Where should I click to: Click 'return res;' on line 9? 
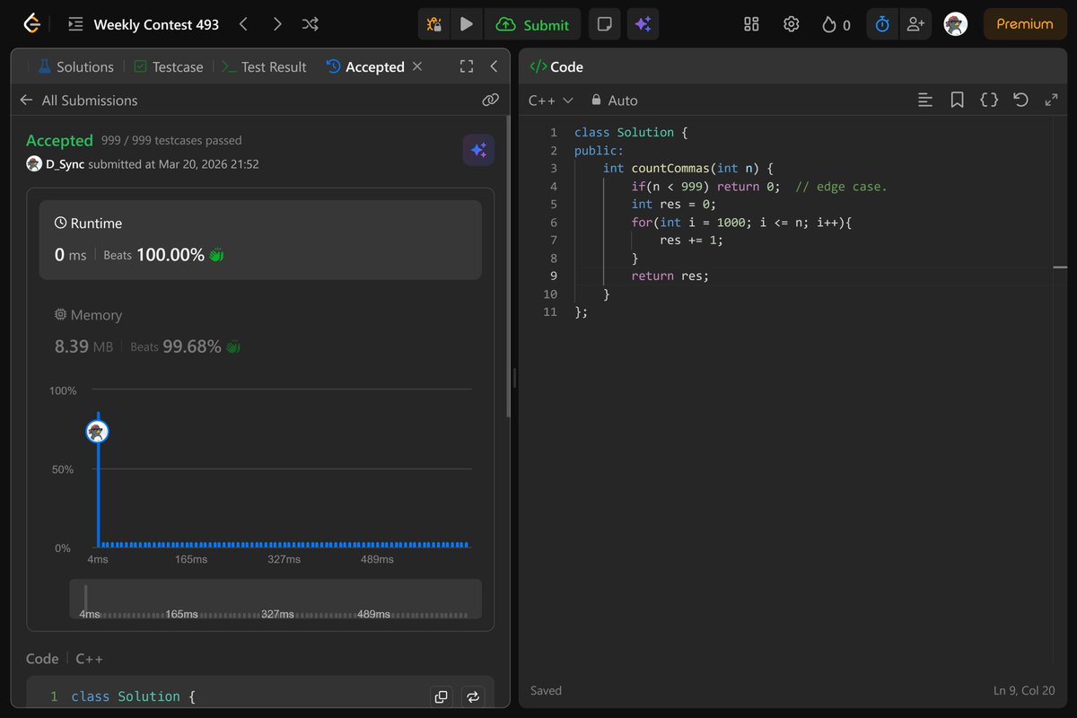pos(670,276)
